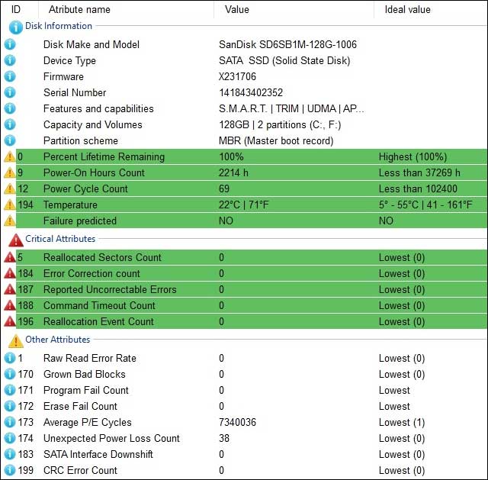Select the S.M.A.R.T. | TRIM | UDMA features value
488x480 pixels.
291,108
